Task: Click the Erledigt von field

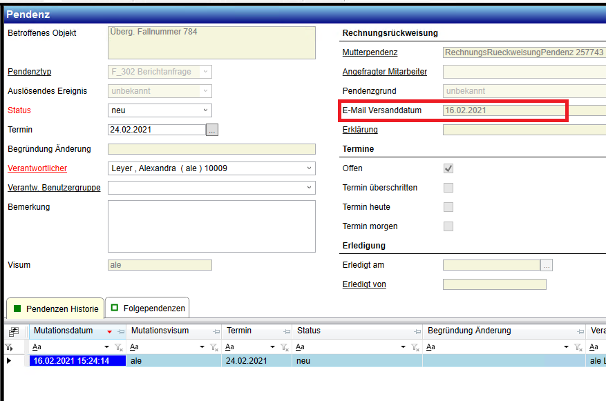Action: 494,284
